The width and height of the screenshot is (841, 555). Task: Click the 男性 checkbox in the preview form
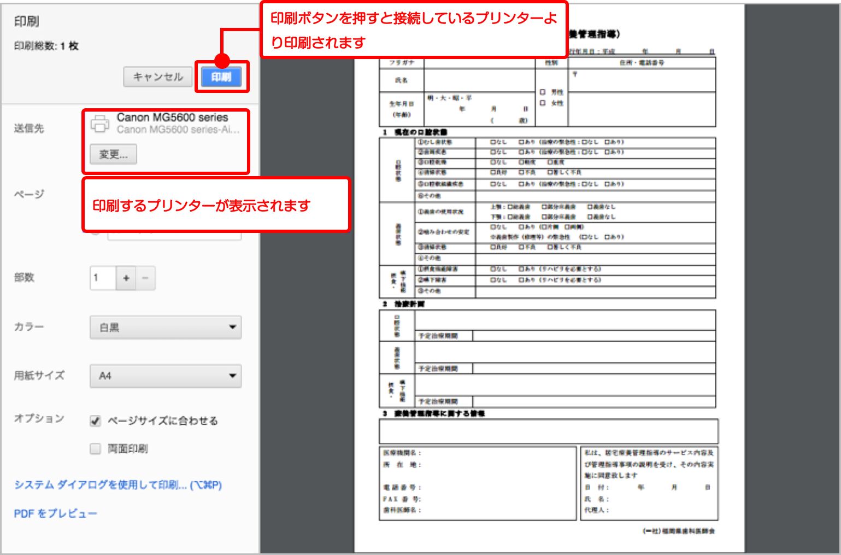(543, 92)
